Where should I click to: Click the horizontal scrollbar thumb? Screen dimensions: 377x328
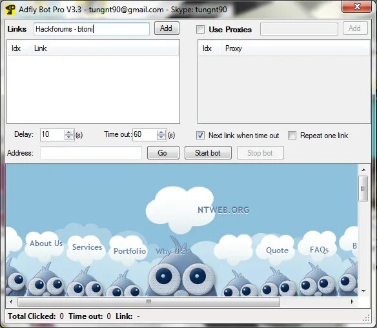pos(149,302)
